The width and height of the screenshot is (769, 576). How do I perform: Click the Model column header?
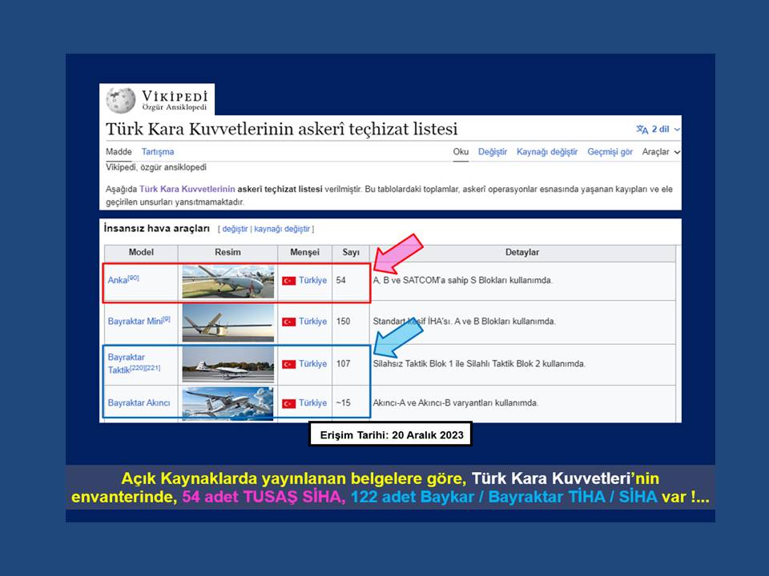click(x=141, y=252)
